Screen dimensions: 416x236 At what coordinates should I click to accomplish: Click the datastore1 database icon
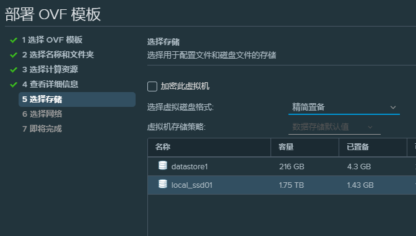tap(163, 166)
